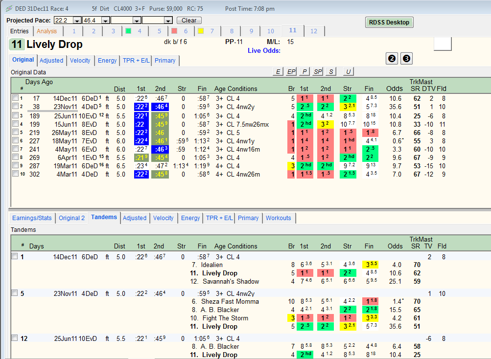Screen dimensions: 491x359
Task: Open upper Adjusted data tab
Action: 51,61
